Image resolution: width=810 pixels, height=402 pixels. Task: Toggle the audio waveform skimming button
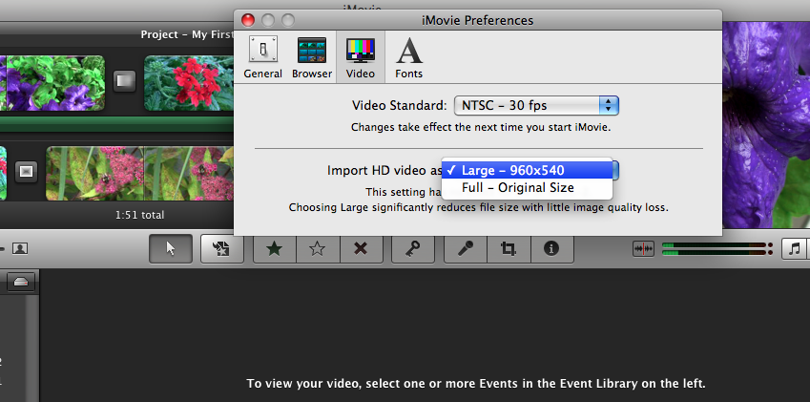(643, 249)
